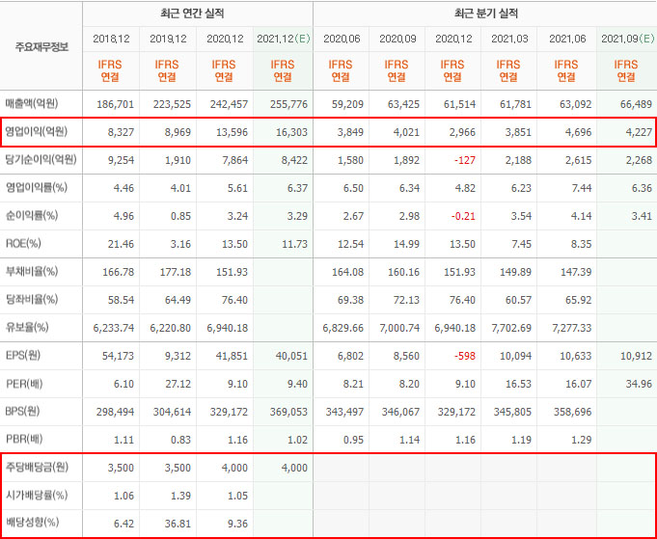Click the red net margin value -0.21

pyautogui.click(x=462, y=216)
